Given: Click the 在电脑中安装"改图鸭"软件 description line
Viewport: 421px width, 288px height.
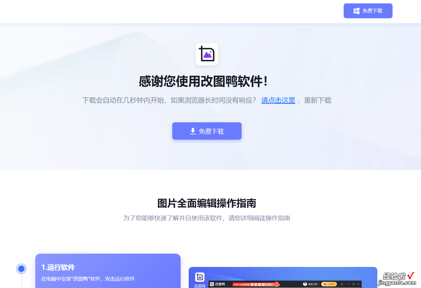Looking at the screenshot, I should pyautogui.click(x=88, y=279).
